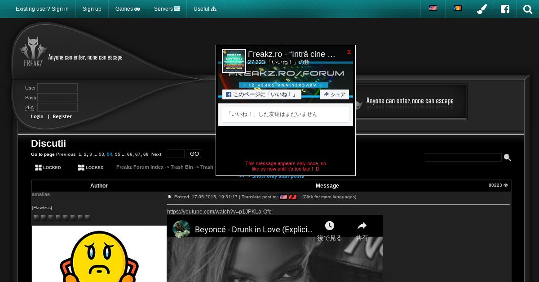Open the Useful menu
539x282 pixels.
tap(205, 9)
